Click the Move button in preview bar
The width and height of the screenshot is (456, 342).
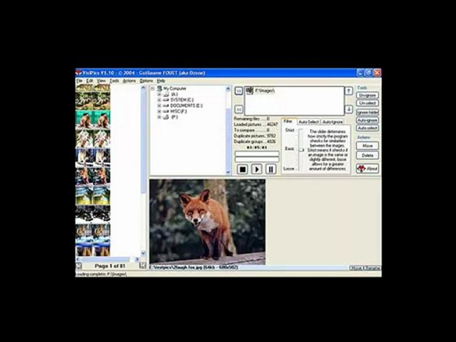[356, 268]
